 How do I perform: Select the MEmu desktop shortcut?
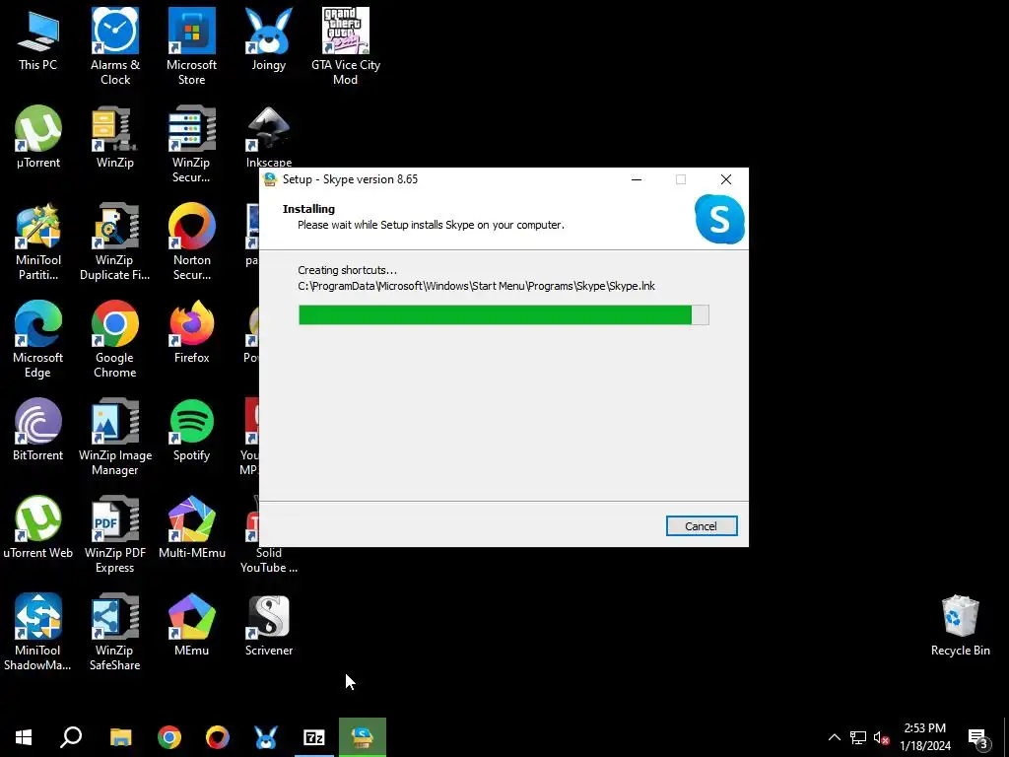[192, 625]
